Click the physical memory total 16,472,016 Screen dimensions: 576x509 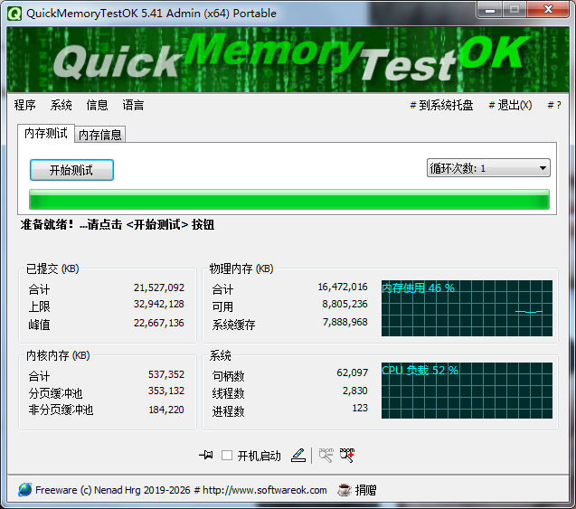tap(343, 287)
